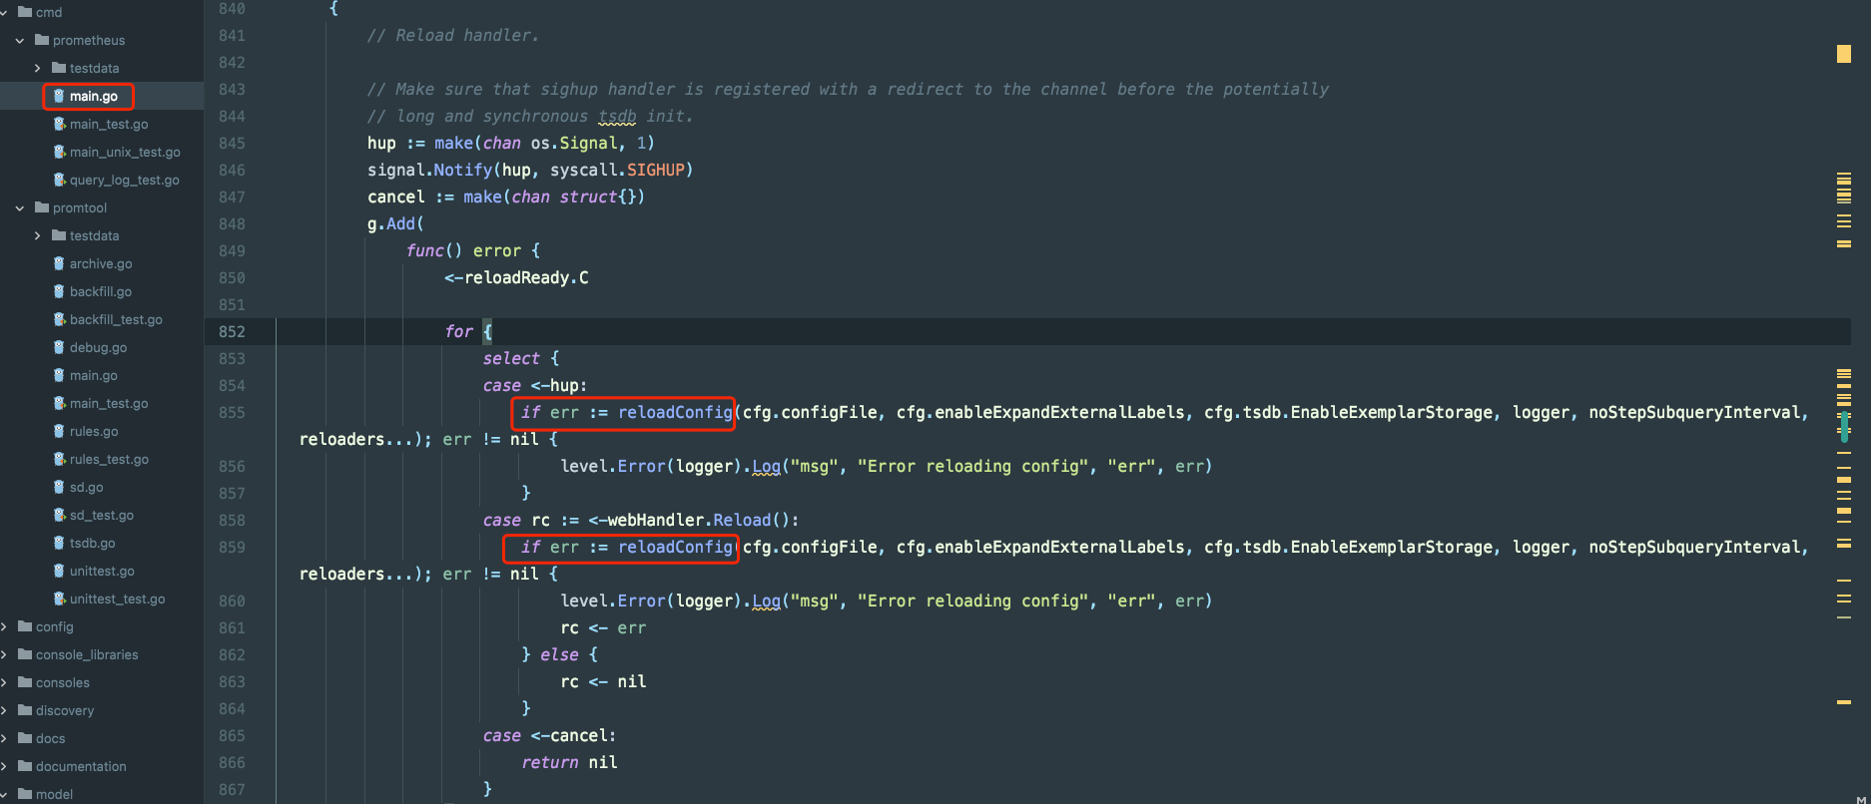
Task: Click the folder icon next to docs
Action: pos(25,738)
